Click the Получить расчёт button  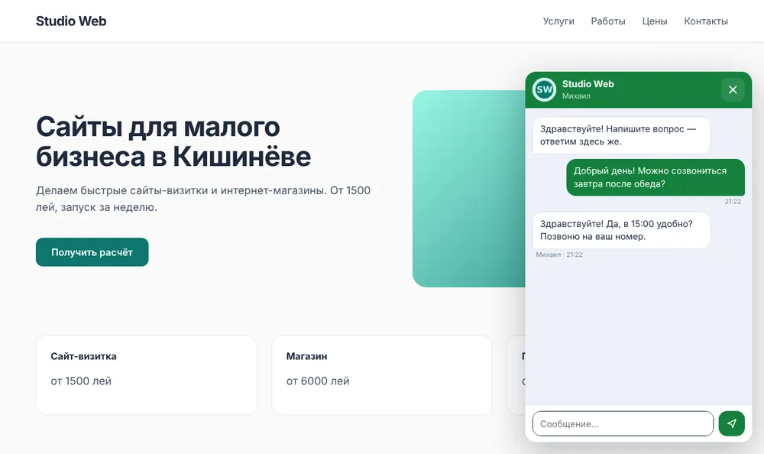(x=92, y=252)
